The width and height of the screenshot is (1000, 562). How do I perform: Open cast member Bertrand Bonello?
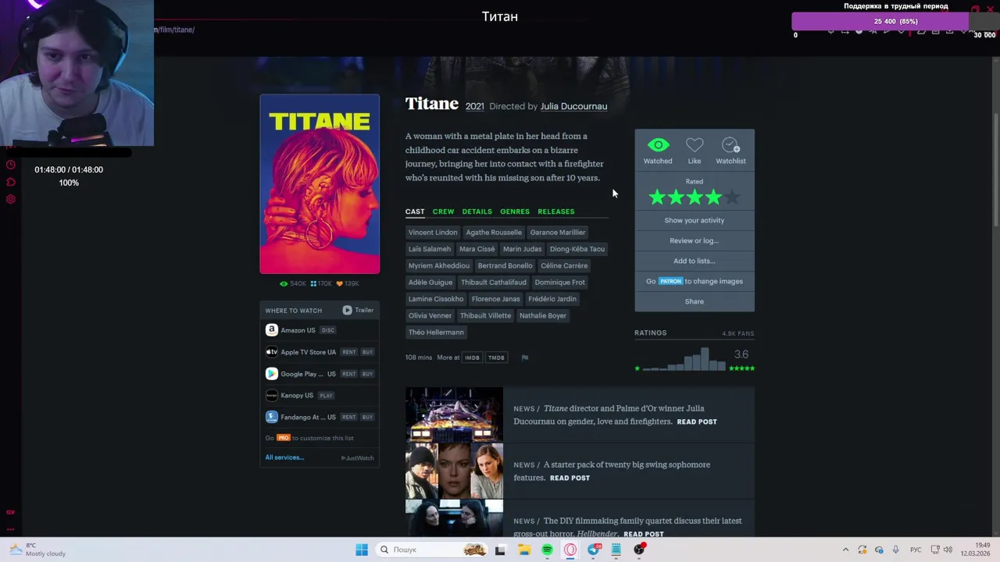pos(505,265)
